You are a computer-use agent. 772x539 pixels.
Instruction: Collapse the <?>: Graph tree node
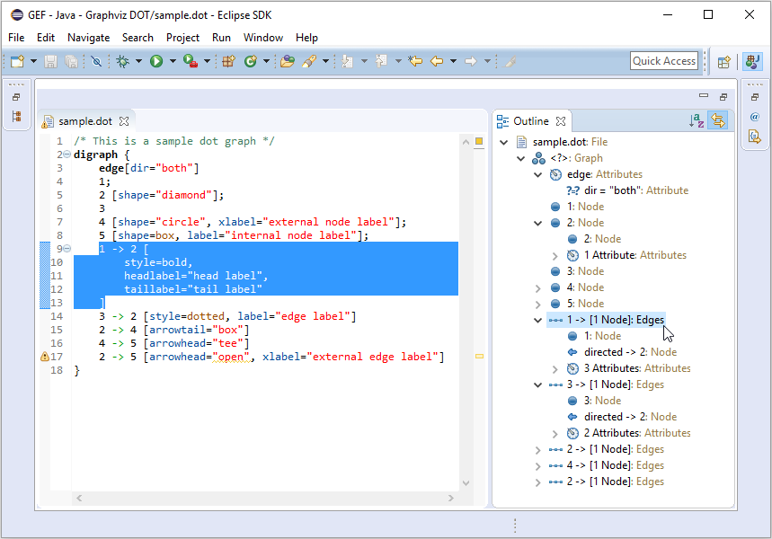point(521,158)
